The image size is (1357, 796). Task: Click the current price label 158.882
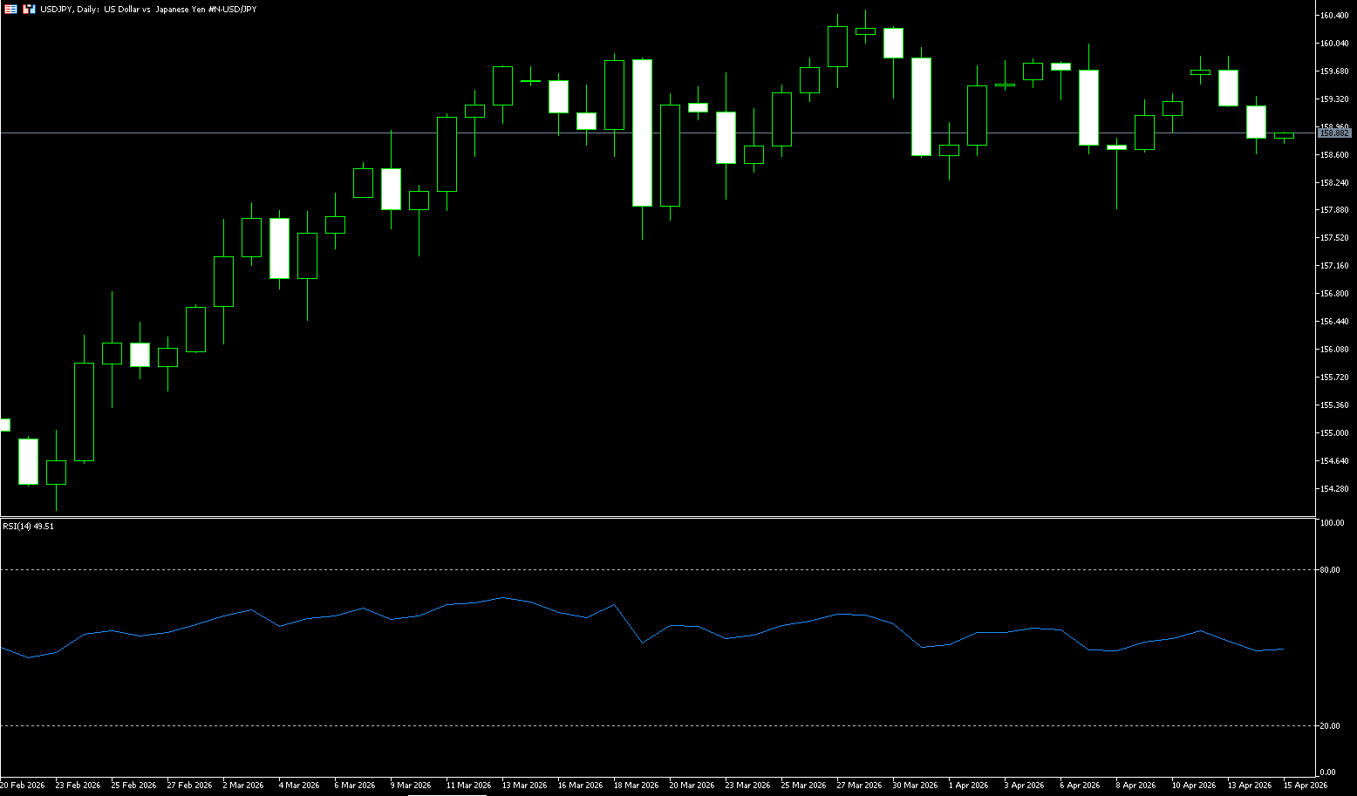coord(1333,133)
